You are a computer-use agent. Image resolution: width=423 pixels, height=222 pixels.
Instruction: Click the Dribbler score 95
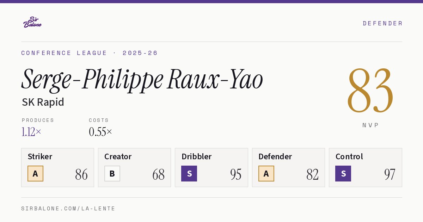point(235,174)
